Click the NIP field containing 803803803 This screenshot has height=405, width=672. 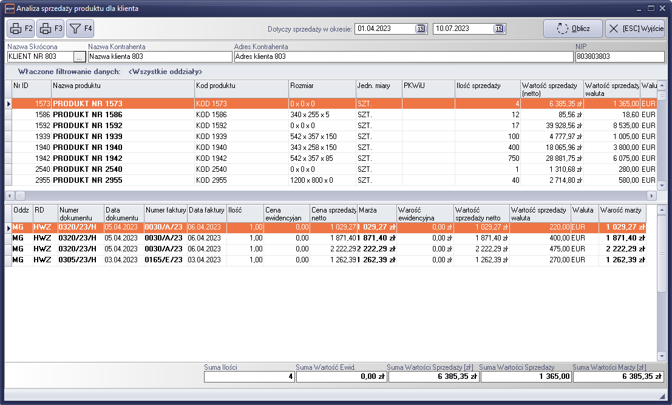pos(619,56)
